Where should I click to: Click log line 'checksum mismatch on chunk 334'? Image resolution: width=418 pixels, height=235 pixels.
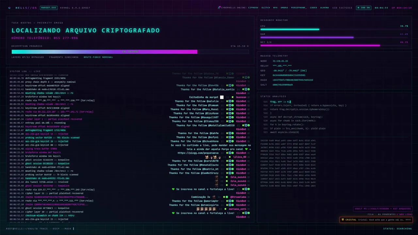[50, 215]
